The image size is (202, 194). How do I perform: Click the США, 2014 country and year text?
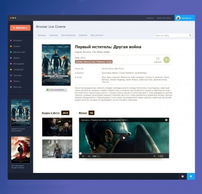point(80,58)
